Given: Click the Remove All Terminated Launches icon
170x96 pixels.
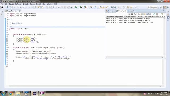Looking at the screenshot, I should [x=135, y=14].
